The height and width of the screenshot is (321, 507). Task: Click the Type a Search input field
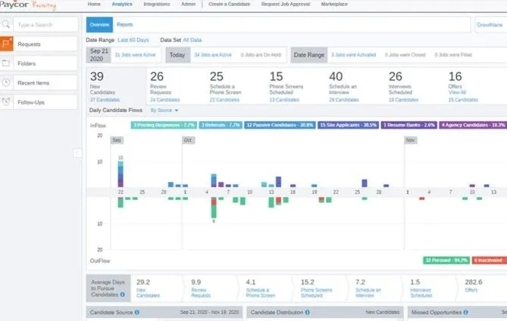pos(45,24)
